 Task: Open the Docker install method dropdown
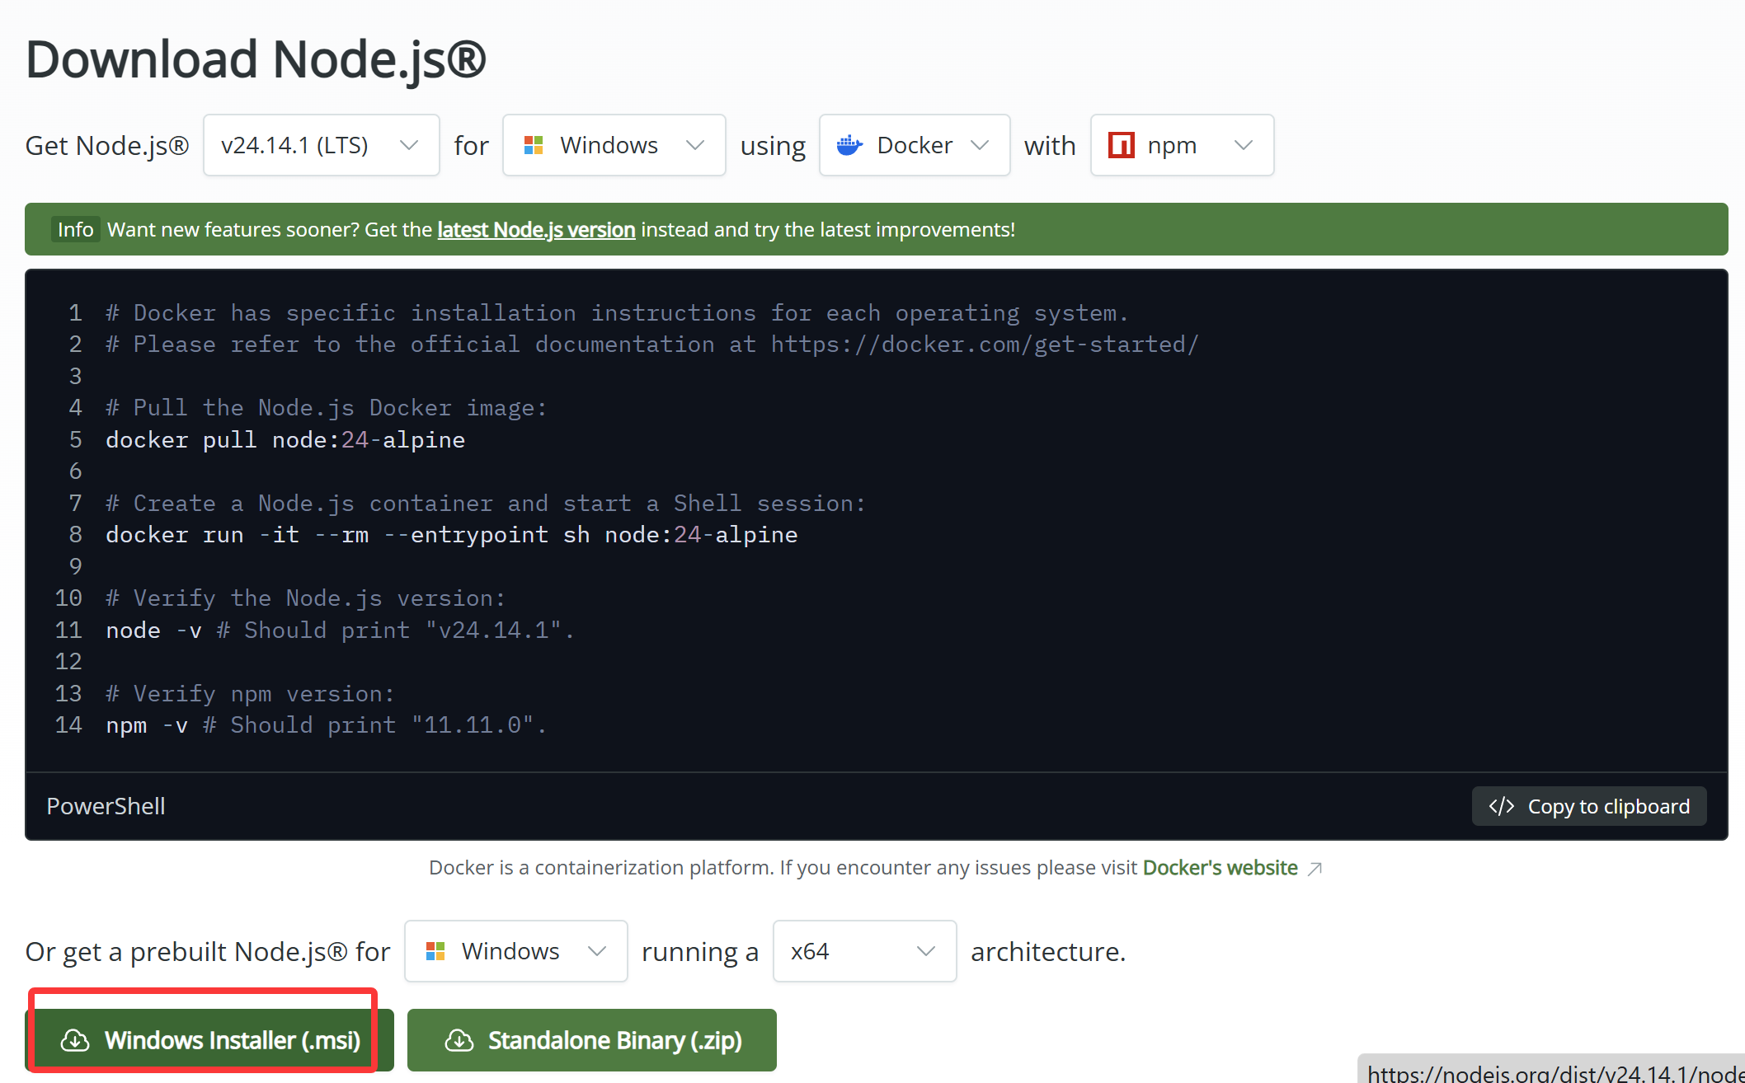pos(915,145)
